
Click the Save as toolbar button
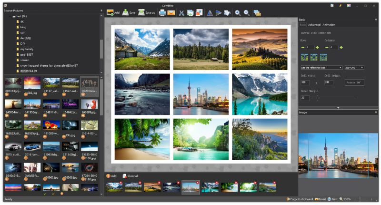coord(147,13)
